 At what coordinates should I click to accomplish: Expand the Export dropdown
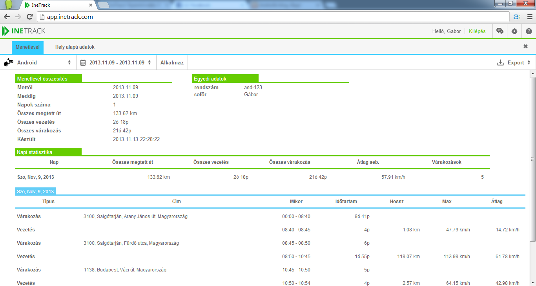click(x=514, y=62)
